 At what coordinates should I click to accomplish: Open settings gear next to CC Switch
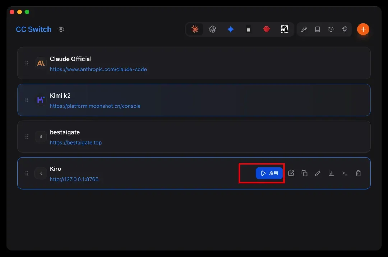tap(61, 29)
